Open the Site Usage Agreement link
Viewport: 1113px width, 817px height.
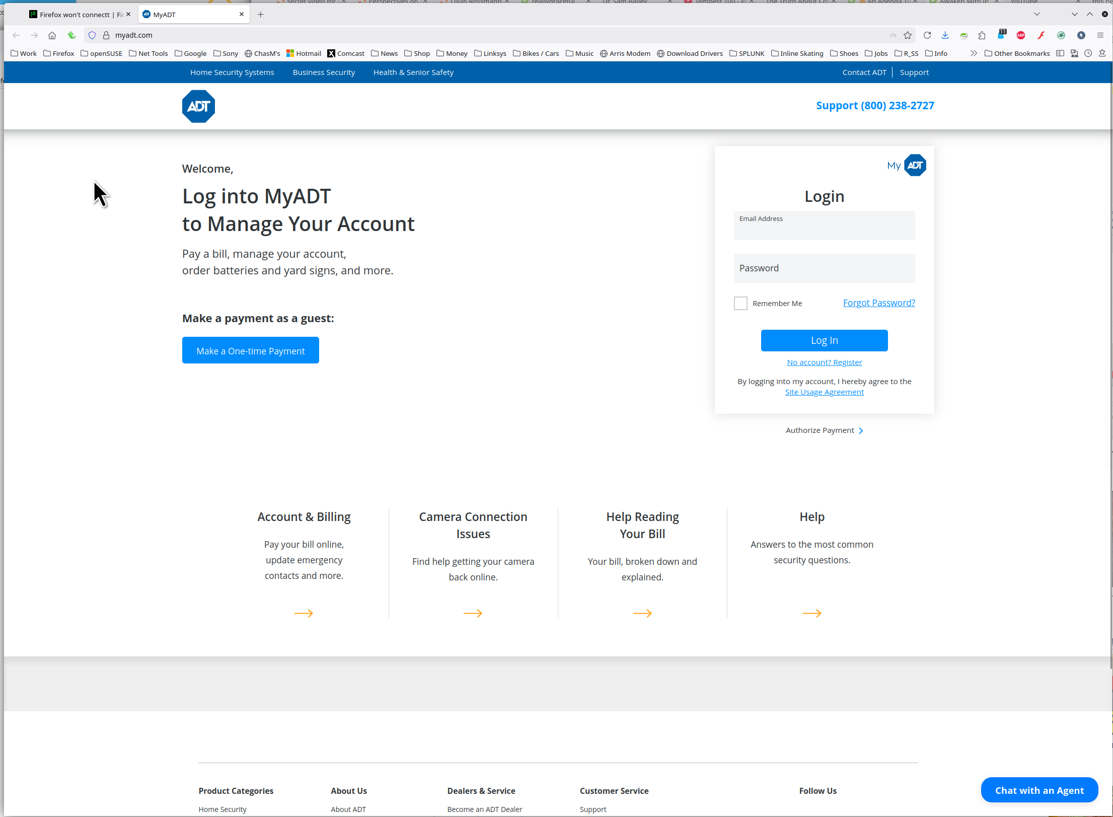[824, 392]
